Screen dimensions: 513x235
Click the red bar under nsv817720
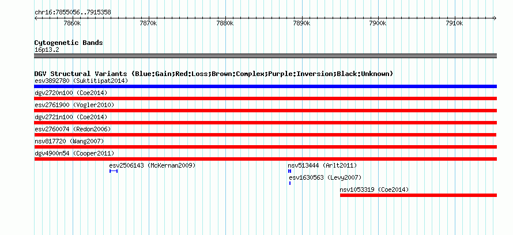coord(265,147)
